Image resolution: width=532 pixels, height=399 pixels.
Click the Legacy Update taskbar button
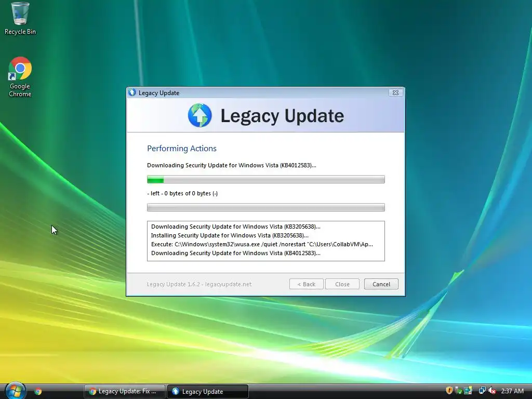(x=208, y=391)
